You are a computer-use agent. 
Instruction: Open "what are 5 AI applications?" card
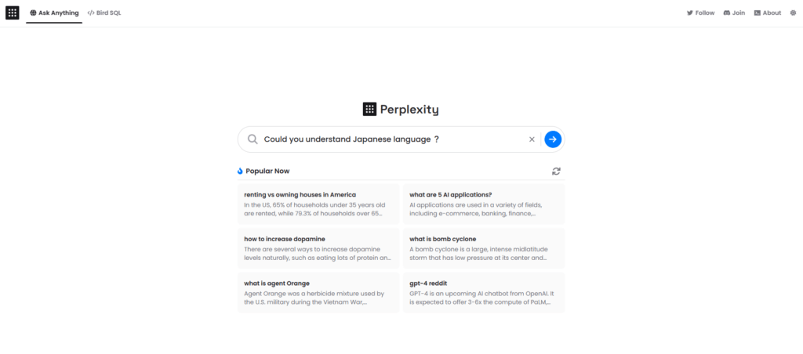tap(483, 204)
